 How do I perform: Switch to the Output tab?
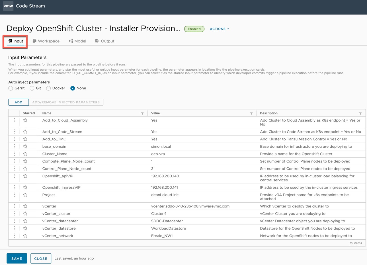click(105, 41)
